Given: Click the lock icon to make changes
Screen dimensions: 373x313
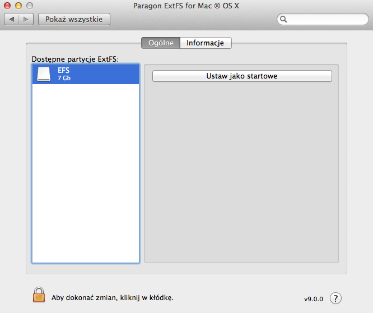Looking at the screenshot, I should point(39,294).
